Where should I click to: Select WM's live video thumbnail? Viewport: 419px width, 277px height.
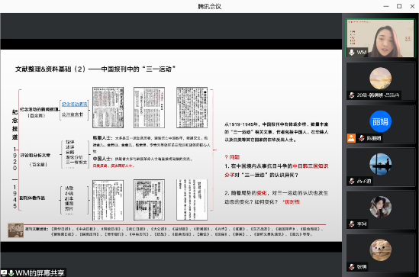[381, 38]
